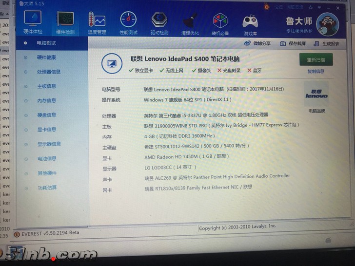Image resolution: width=355 pixels, height=266 pixels.
Task: Launch 性能测试 performance test
Action: (x=128, y=23)
